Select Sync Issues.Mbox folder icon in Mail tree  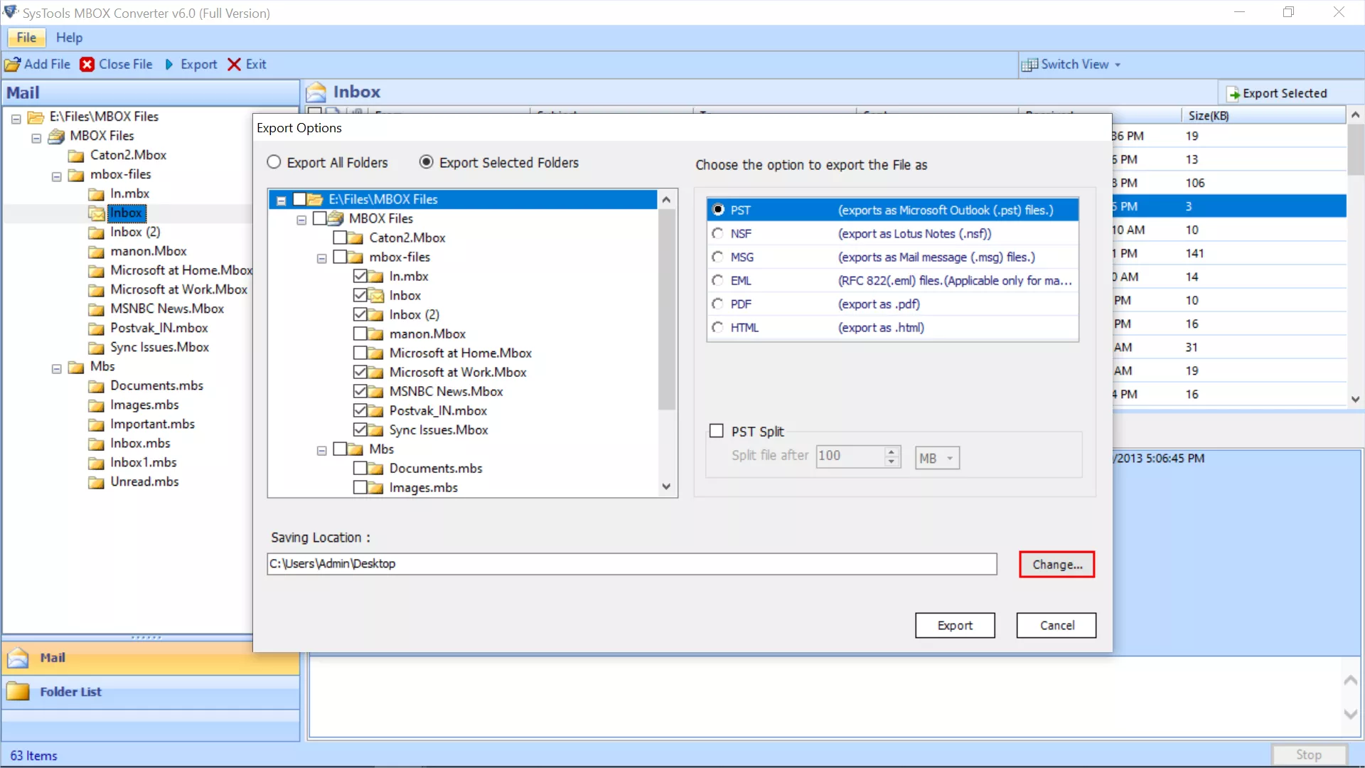tap(97, 348)
